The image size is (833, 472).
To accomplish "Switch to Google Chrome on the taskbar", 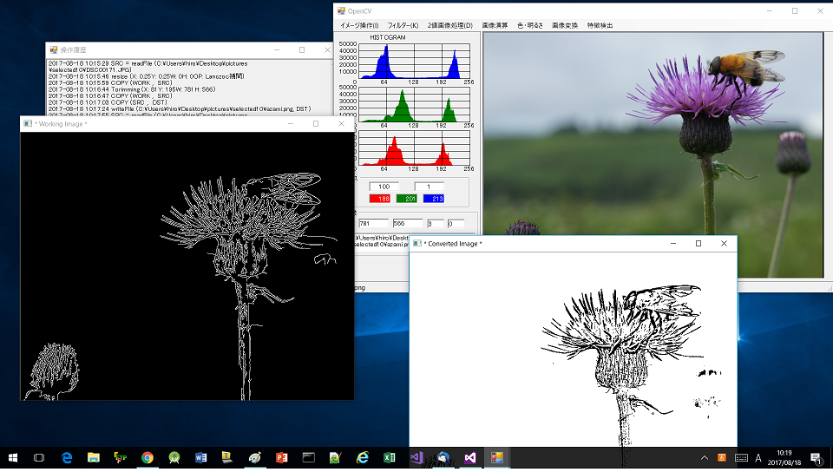I will pos(148,457).
